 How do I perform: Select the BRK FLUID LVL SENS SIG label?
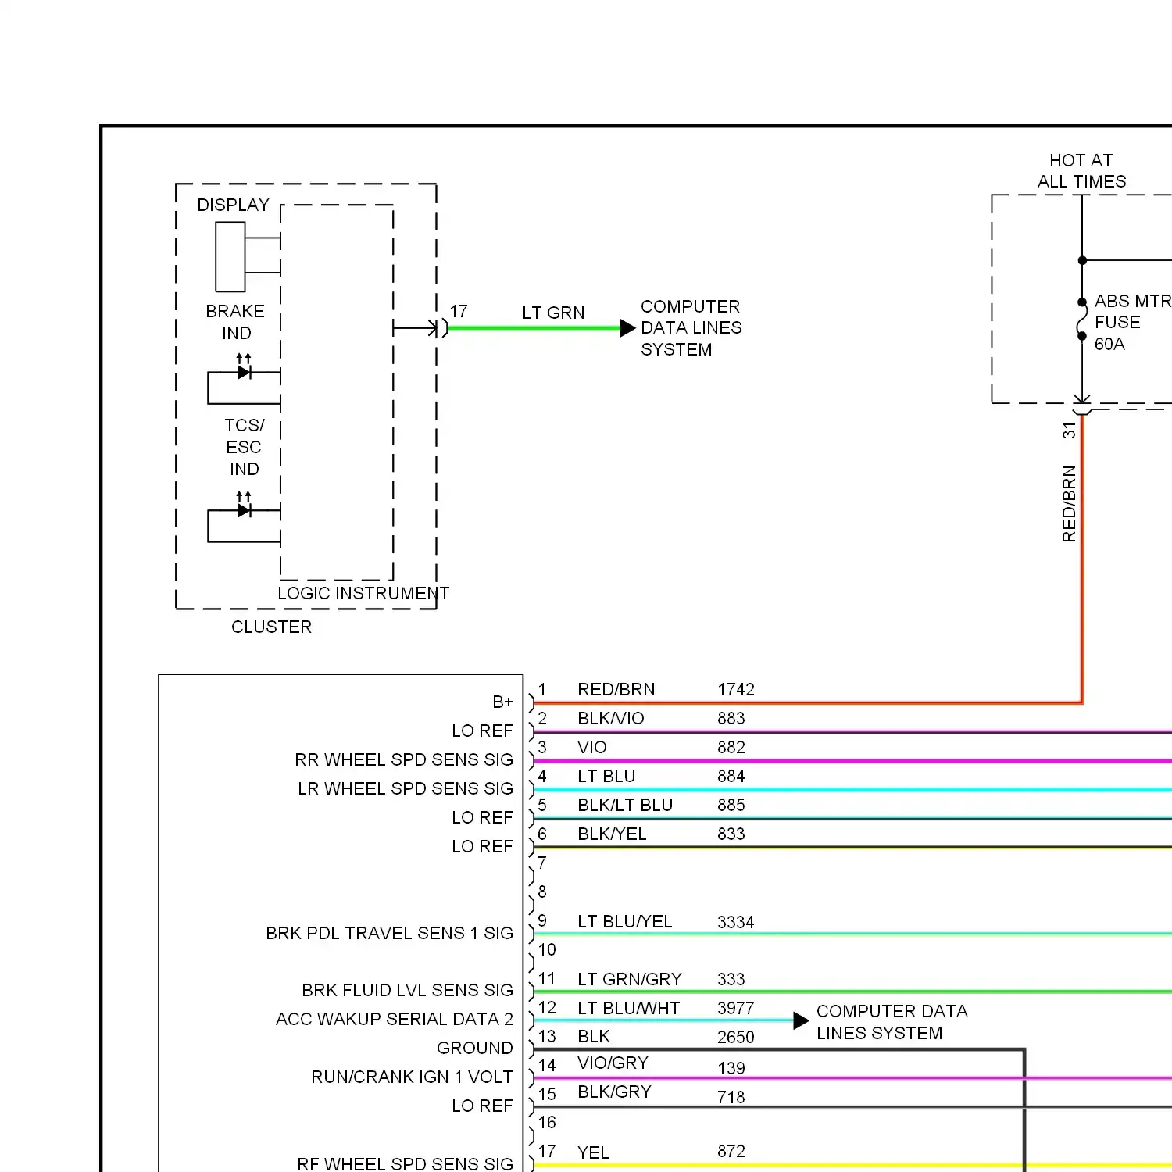407,990
